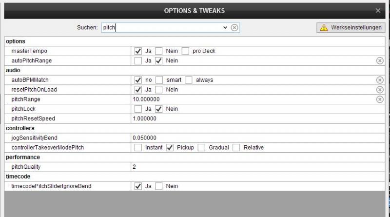Close the Options & Tweaks dialog
The image size is (390, 217).
coord(378,11)
